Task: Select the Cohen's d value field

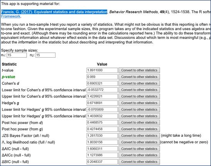Action: [102, 83]
